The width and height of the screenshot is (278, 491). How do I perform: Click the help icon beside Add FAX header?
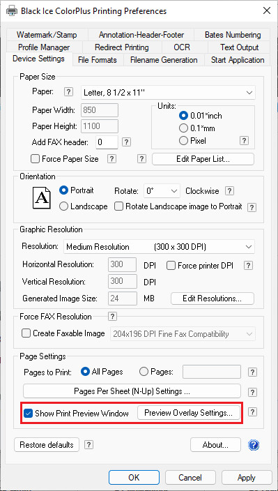[x=126, y=142]
